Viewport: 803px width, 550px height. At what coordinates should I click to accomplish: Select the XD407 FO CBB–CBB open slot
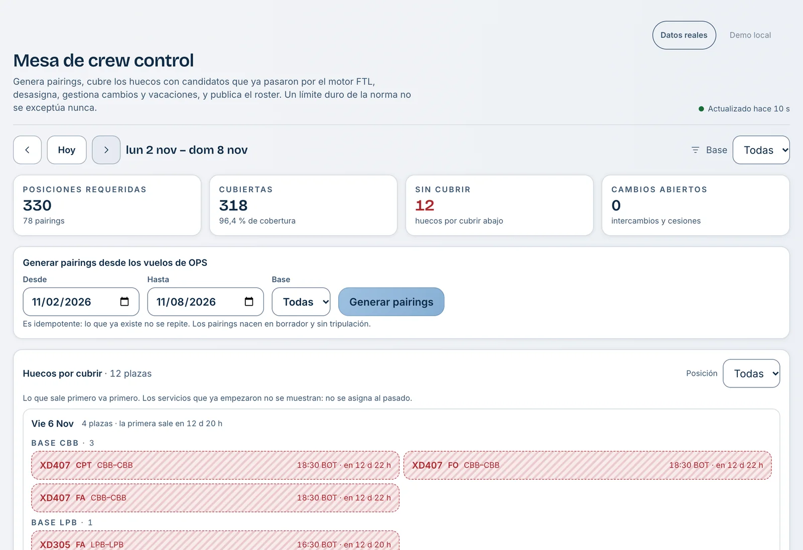point(588,465)
